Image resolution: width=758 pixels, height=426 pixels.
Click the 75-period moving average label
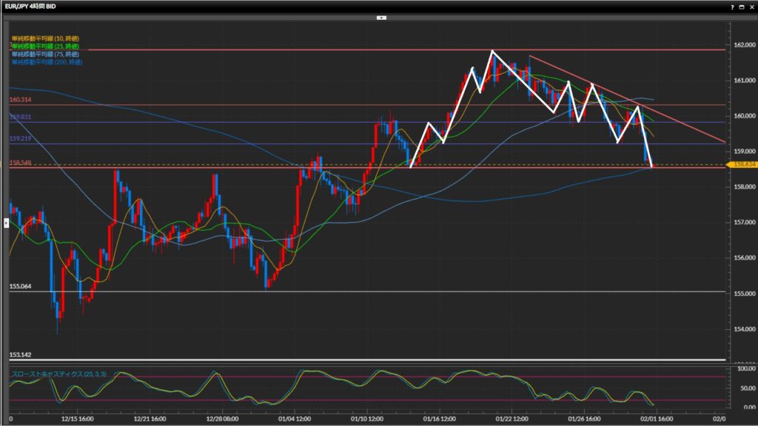(45, 54)
